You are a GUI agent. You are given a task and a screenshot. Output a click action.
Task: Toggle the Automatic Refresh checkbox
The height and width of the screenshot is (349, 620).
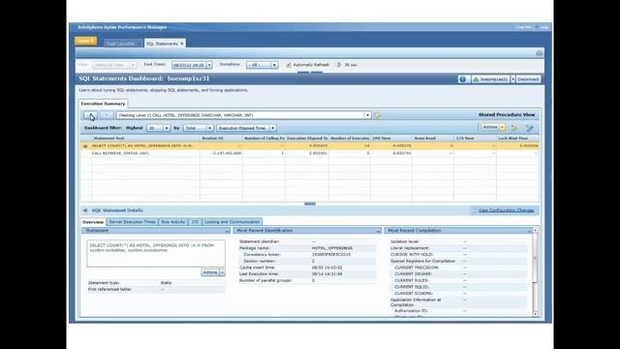(x=289, y=65)
